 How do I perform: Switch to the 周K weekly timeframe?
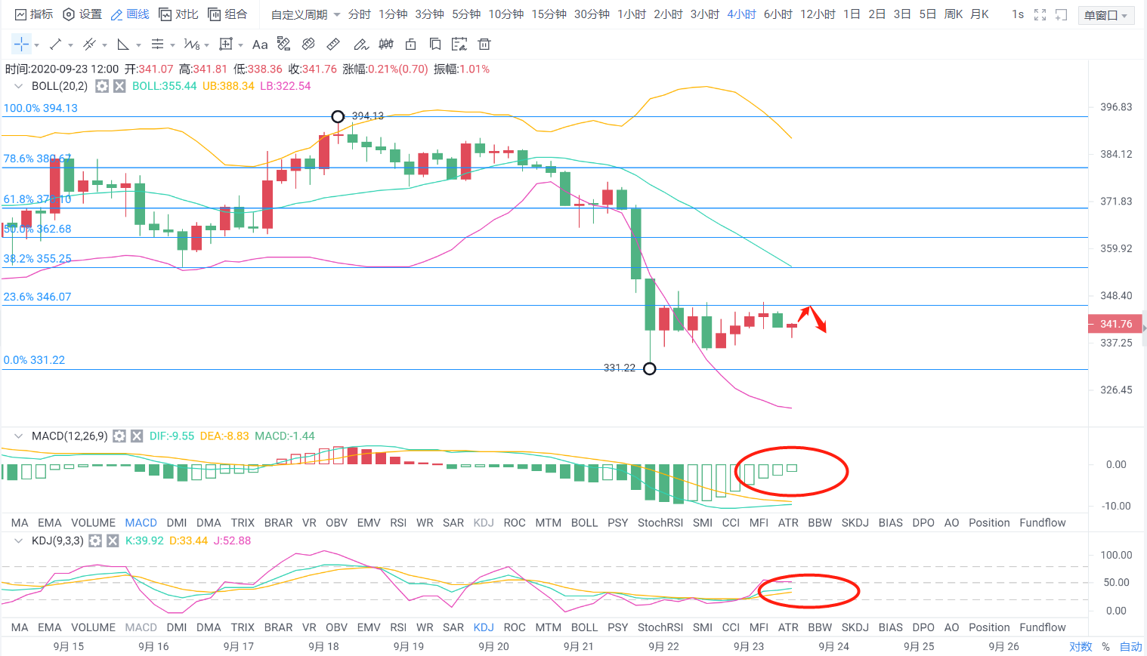(x=954, y=15)
